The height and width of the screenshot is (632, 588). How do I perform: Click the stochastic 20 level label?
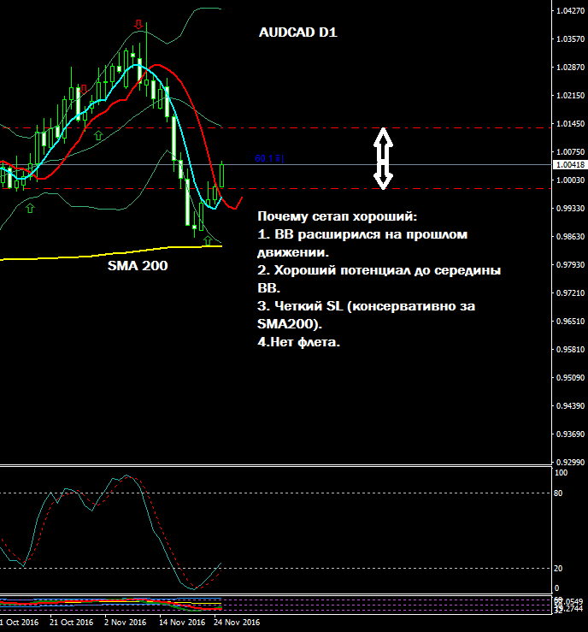tap(558, 569)
